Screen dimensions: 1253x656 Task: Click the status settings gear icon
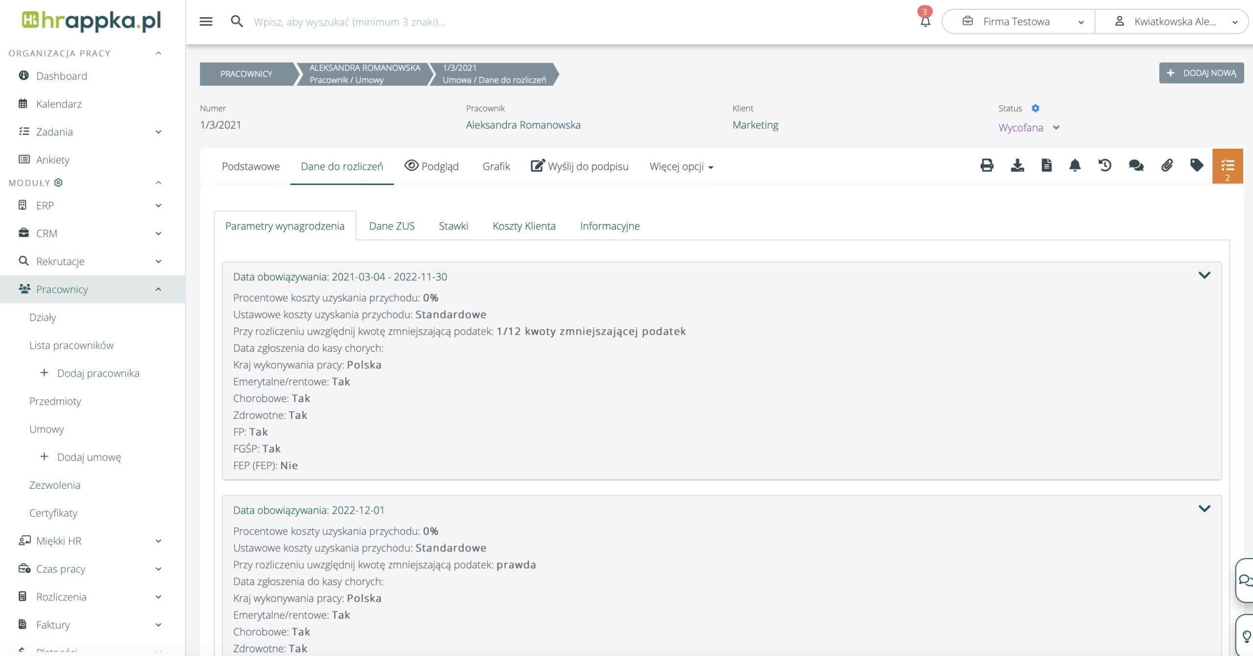1035,108
